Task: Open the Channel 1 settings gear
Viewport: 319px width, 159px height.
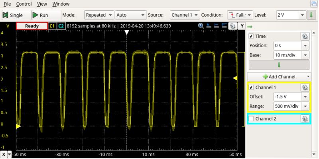Action: pyautogui.click(x=305, y=87)
